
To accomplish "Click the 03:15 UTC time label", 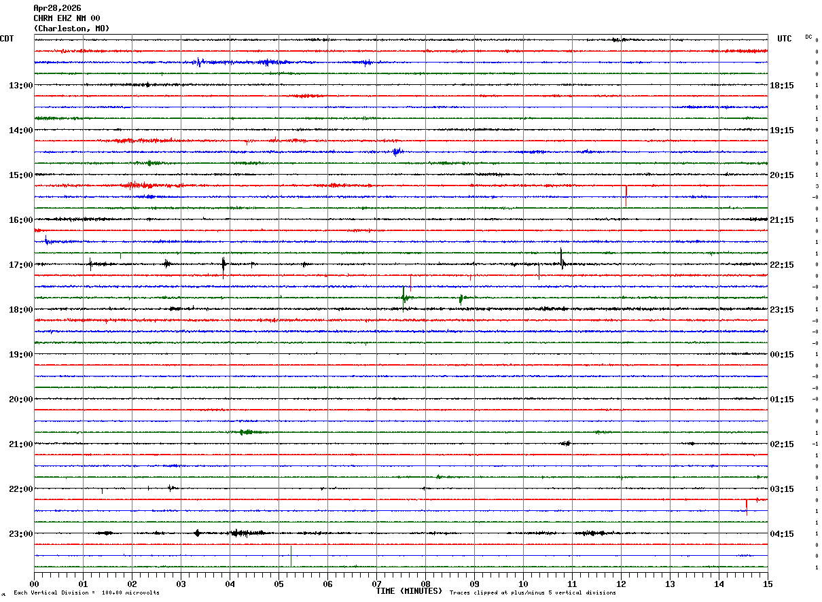I will 782,489.
